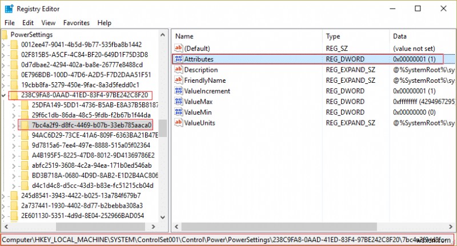Click the Registry Editor app icon in title bar

click(x=9, y=9)
